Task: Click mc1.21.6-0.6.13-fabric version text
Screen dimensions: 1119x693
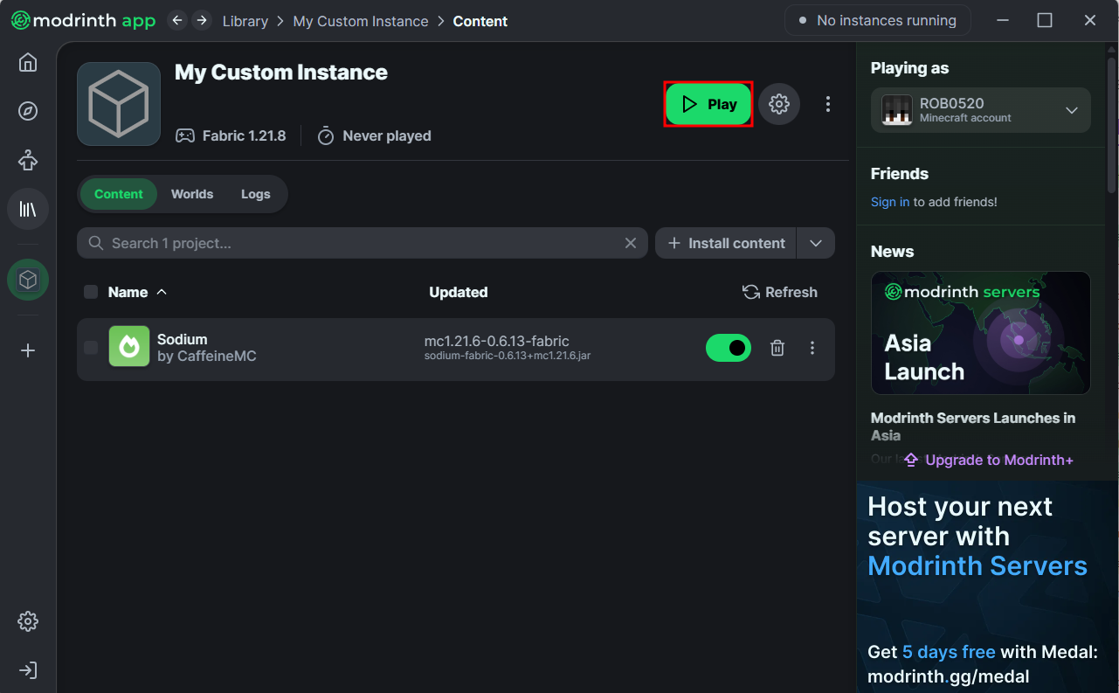Action: 497,341
